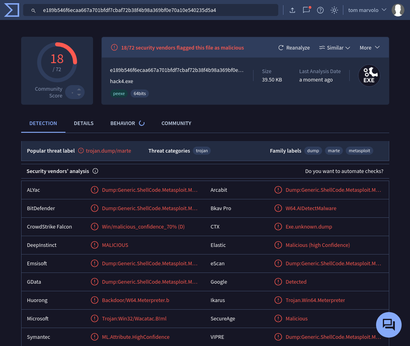Click the alert icon in the malicious banner
This screenshot has height=346, width=410.
point(114,48)
